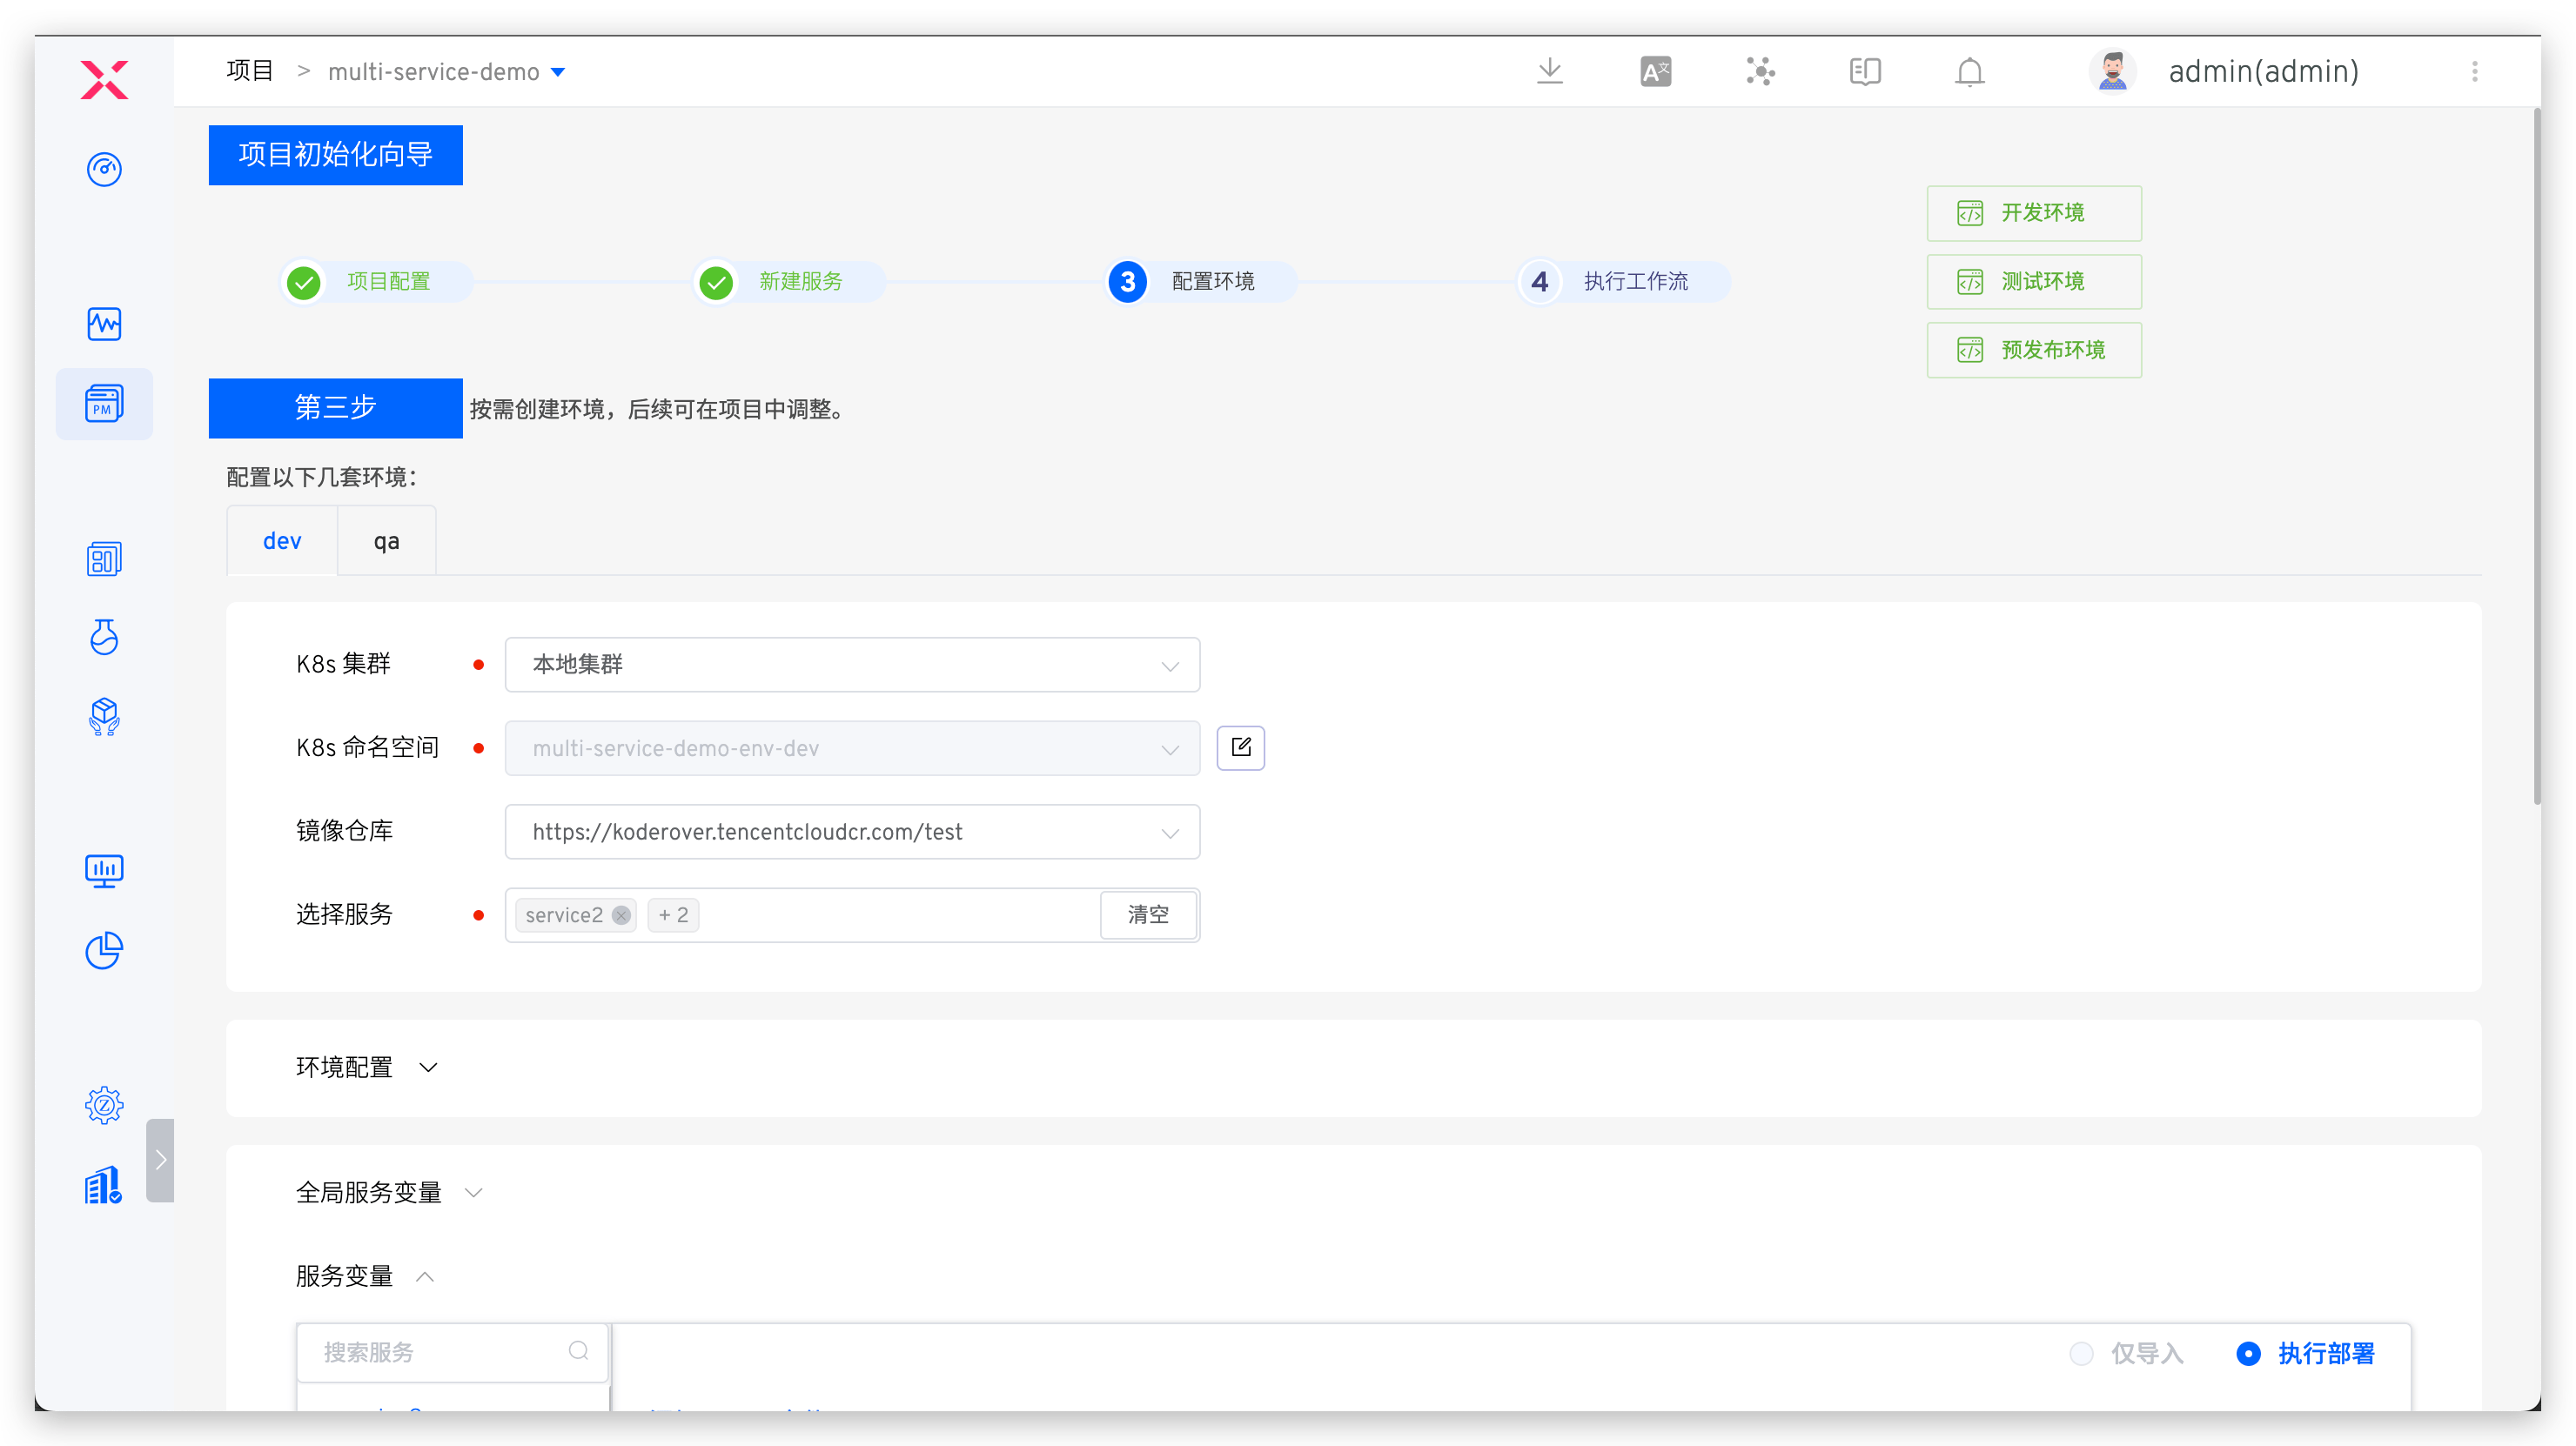2576x1446 pixels.
Task: Click the notification bell icon
Action: 1969,71
